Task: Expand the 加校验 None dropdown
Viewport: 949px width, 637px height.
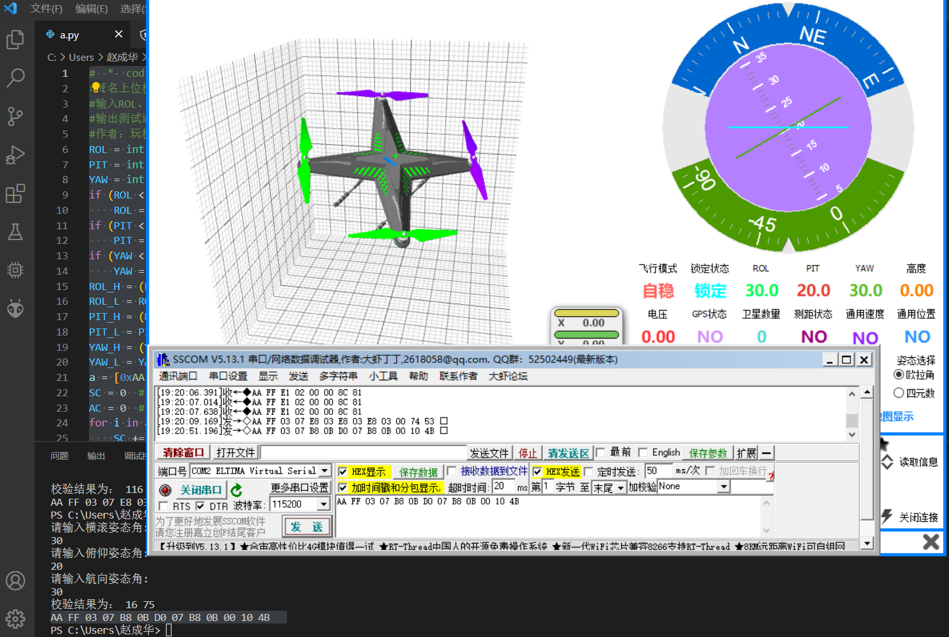Action: click(x=724, y=487)
